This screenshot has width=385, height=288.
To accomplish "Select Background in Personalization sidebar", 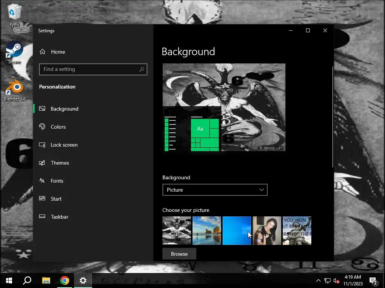I will tap(93, 109).
